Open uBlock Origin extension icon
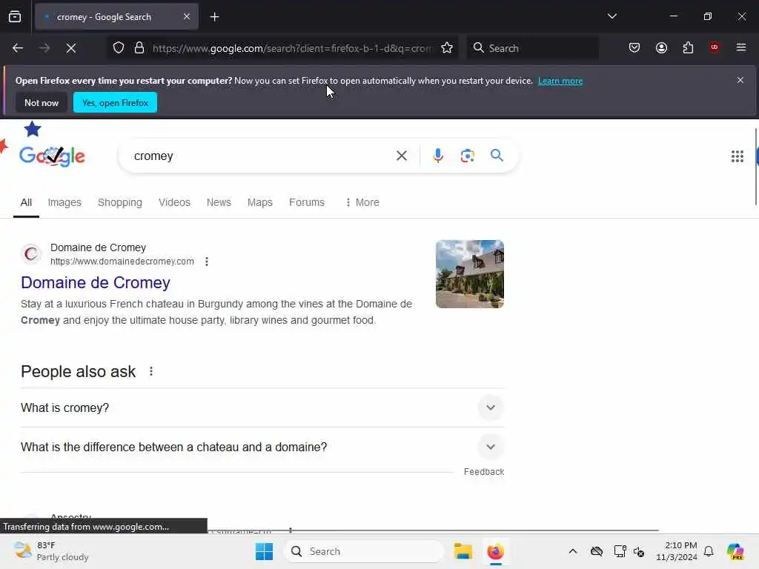 (714, 47)
